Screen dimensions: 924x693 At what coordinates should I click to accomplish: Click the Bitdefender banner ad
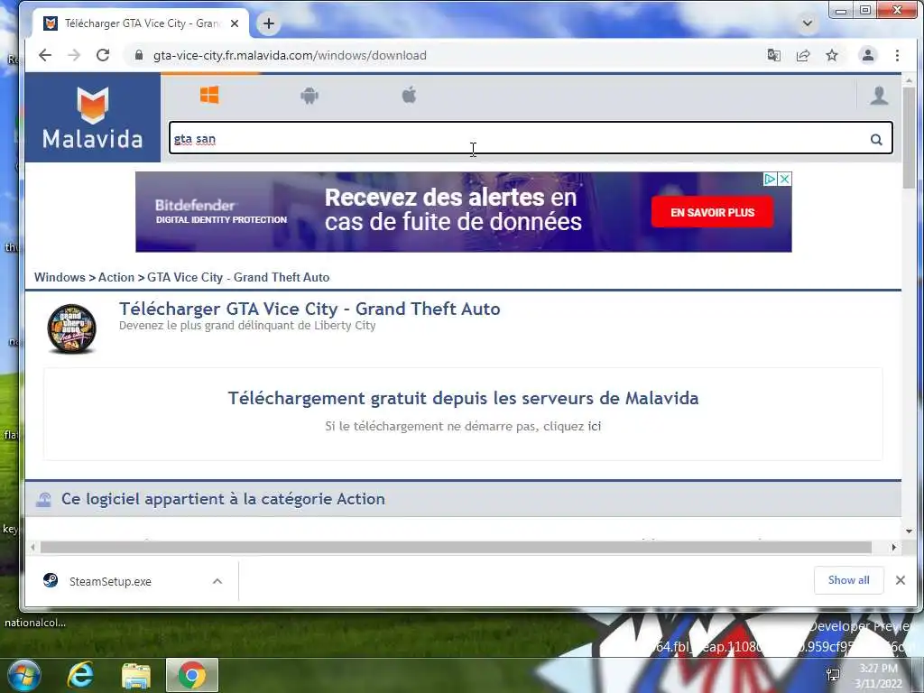463,211
